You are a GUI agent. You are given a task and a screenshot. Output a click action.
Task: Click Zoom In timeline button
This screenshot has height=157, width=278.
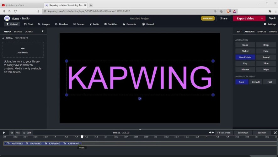point(262,133)
